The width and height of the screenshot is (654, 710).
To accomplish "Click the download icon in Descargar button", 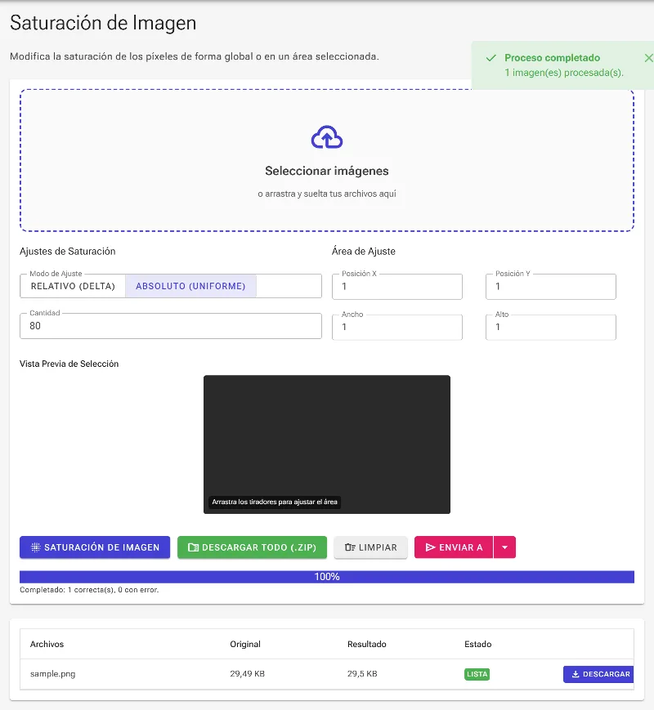I will point(576,674).
